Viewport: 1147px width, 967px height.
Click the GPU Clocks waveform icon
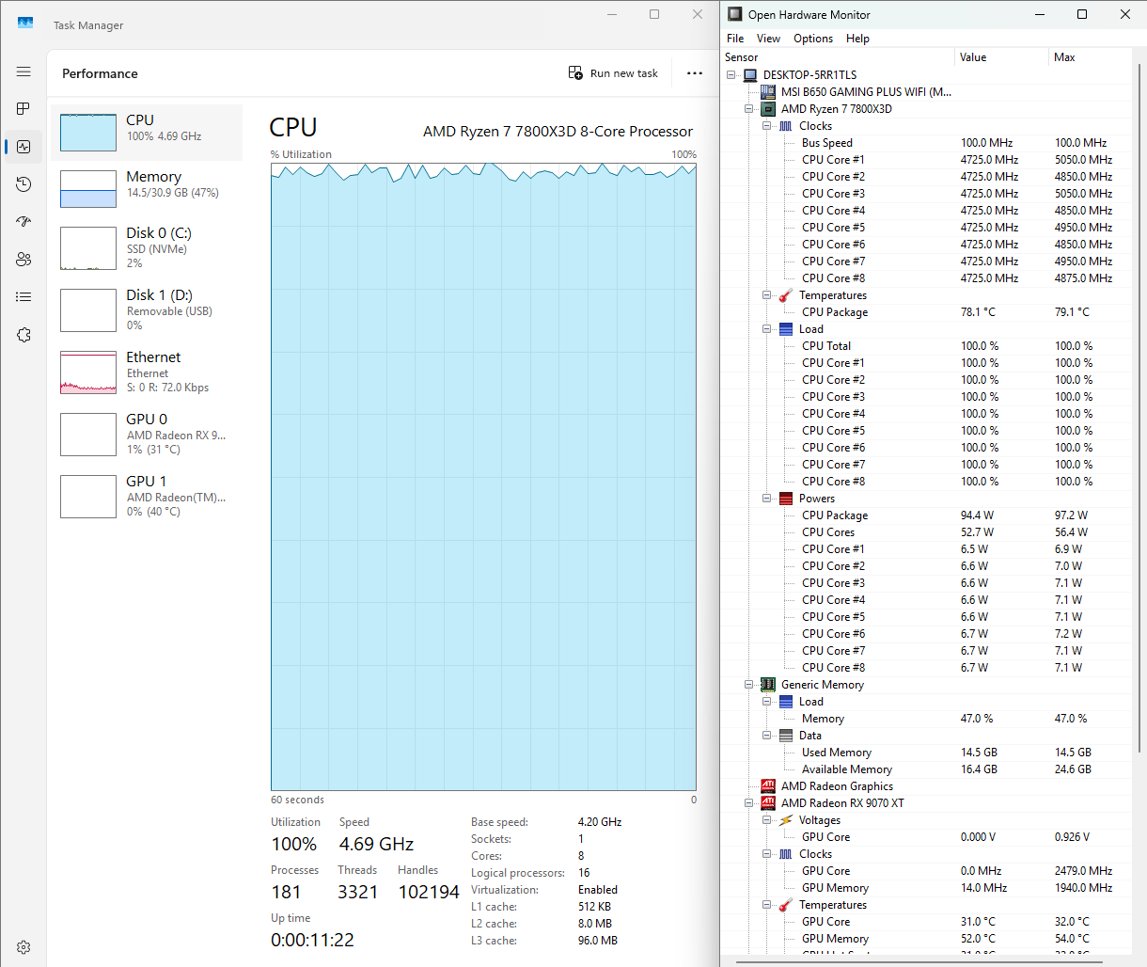(x=786, y=854)
